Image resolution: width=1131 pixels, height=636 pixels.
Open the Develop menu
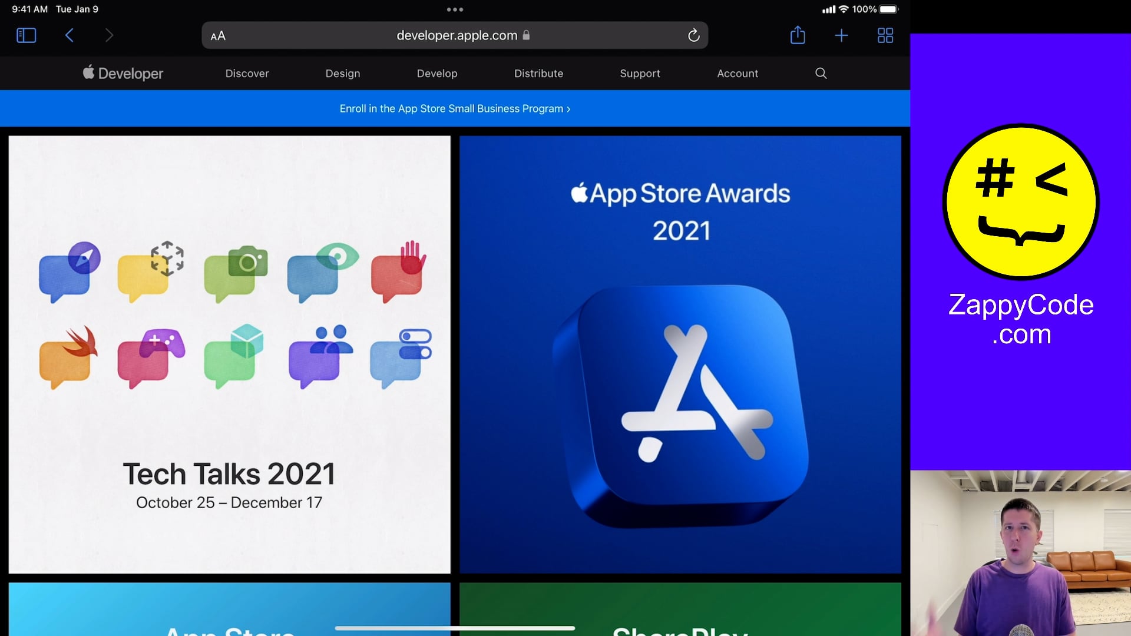[x=437, y=74]
